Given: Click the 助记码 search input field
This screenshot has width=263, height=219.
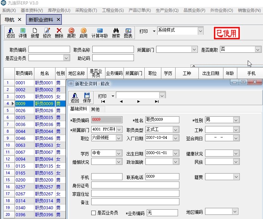Looking at the screenshot, I should pyautogui.click(x=113, y=58).
